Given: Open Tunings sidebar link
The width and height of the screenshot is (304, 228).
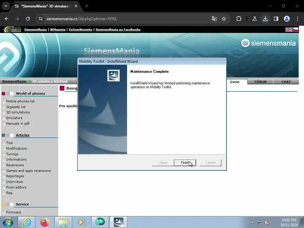Looking at the screenshot, I should tap(12, 154).
